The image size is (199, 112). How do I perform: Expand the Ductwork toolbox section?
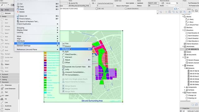[x=1, y=74]
